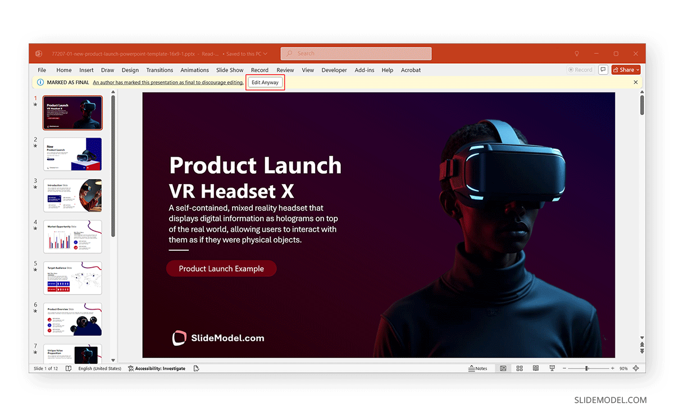The image size is (674, 417).
Task: Open the Saved to this PC dropdown
Action: coord(246,54)
